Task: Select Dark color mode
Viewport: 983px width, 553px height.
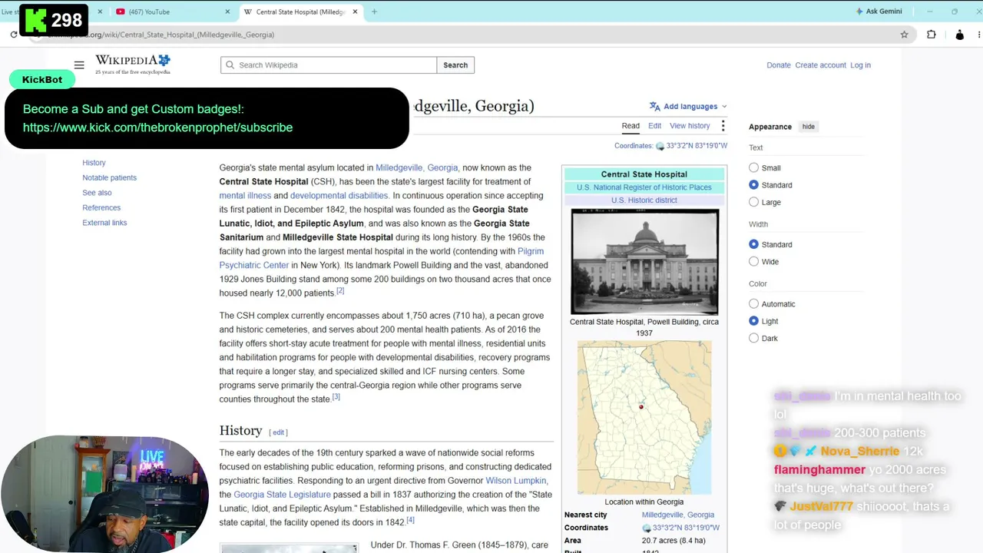Action: coord(753,338)
